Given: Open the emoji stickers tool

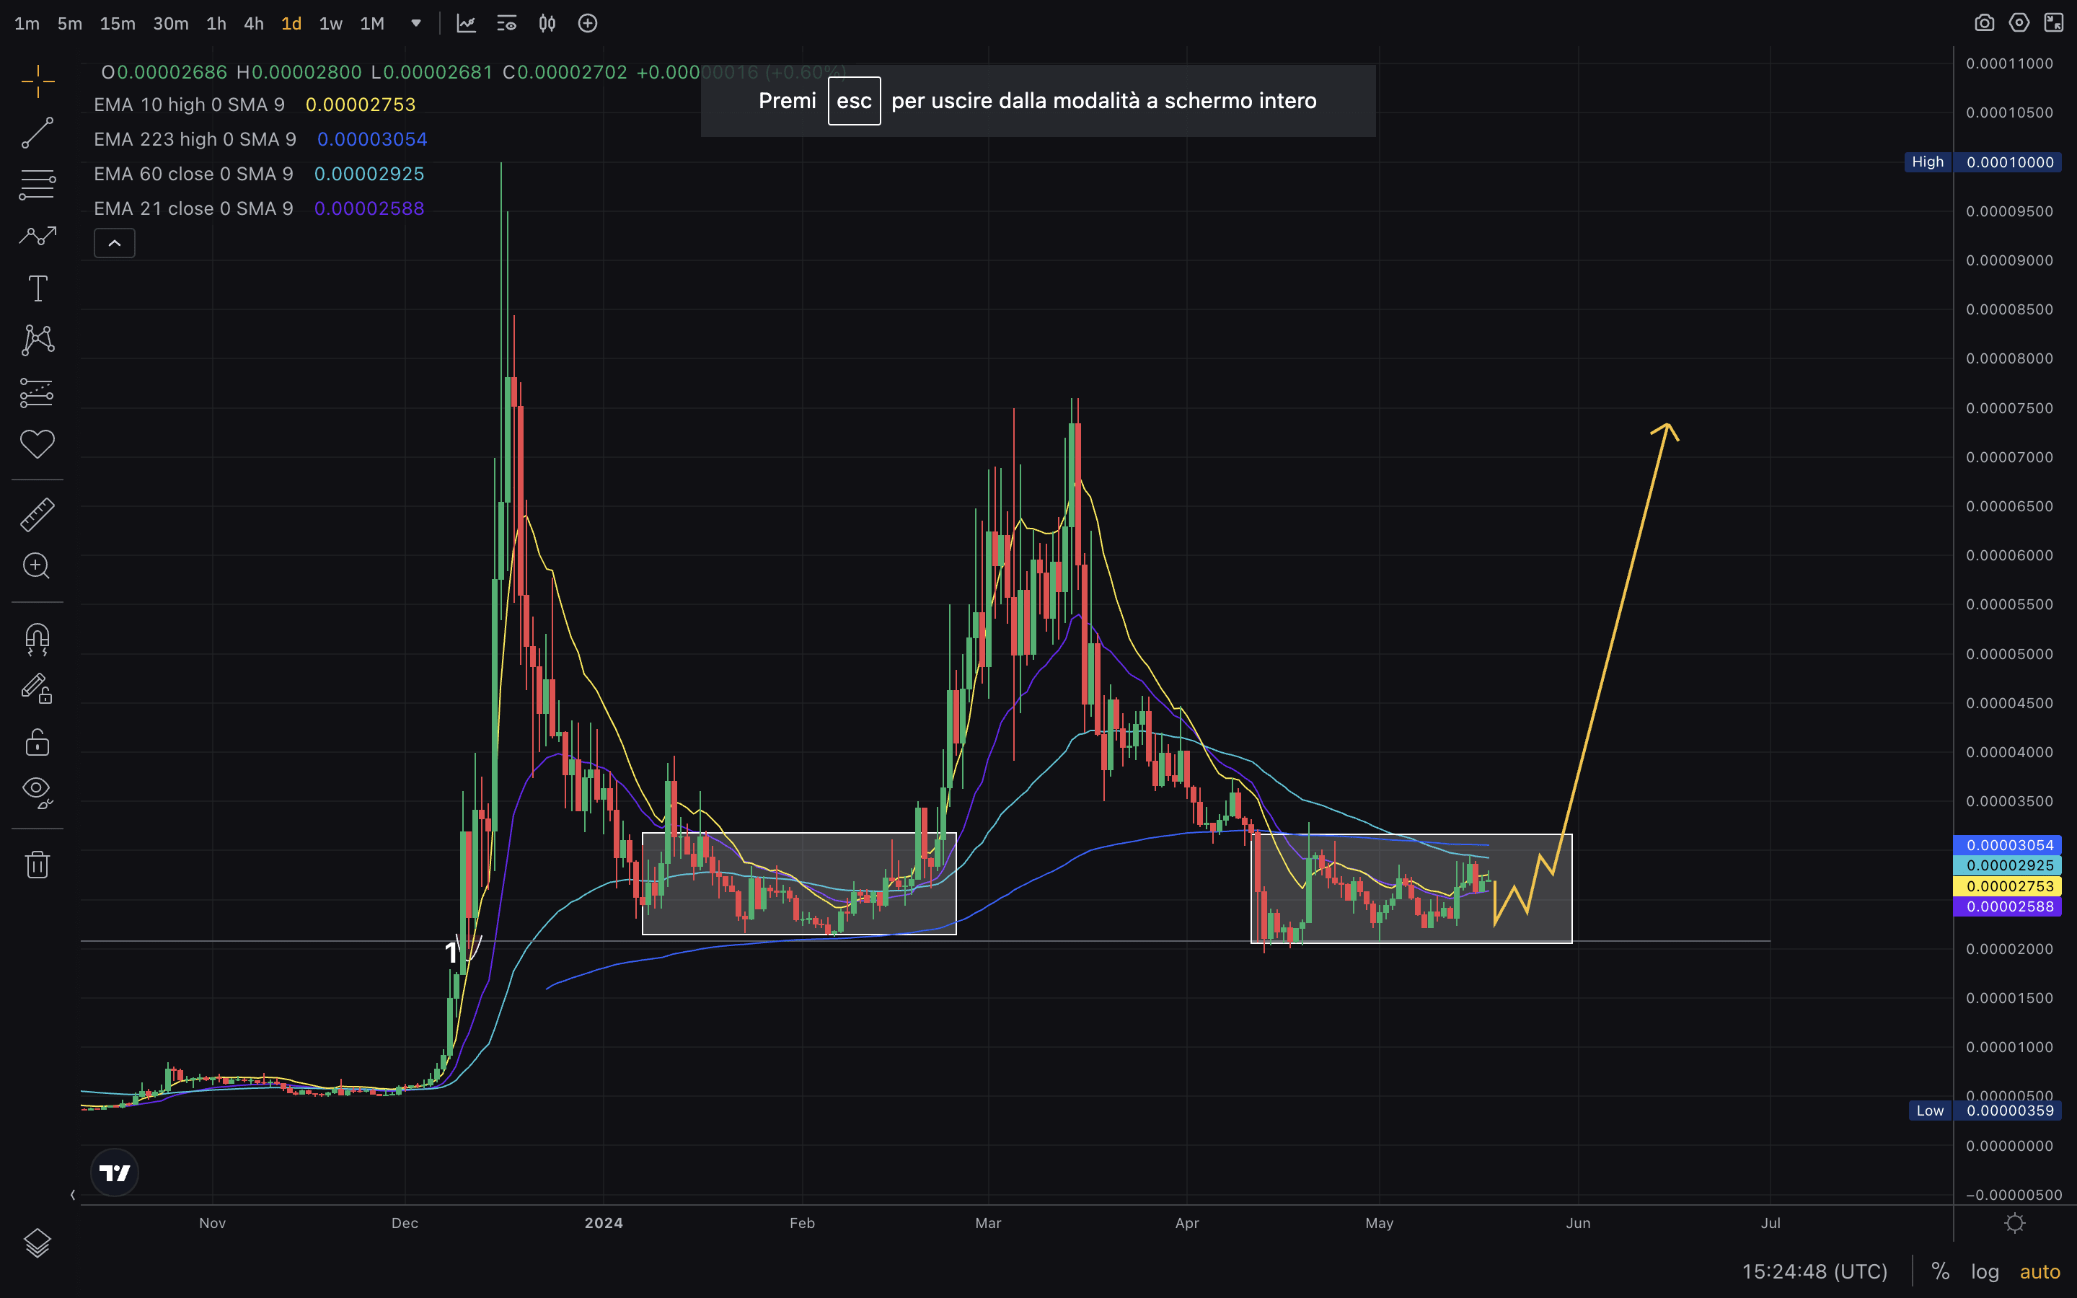Looking at the screenshot, I should (37, 443).
